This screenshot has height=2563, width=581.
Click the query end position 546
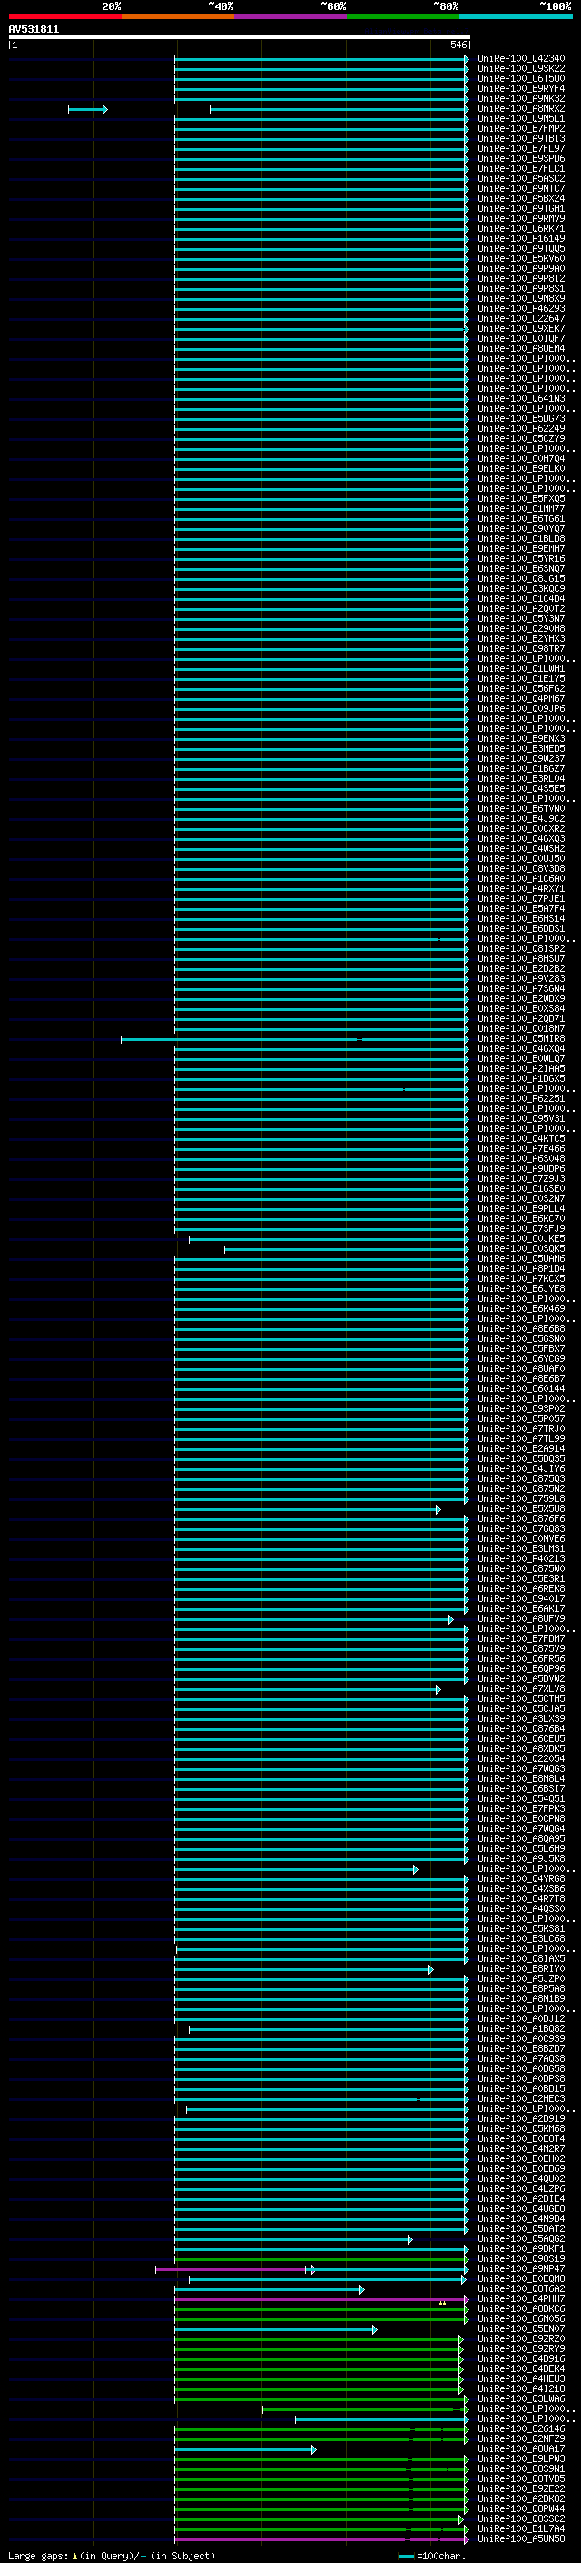tap(458, 45)
